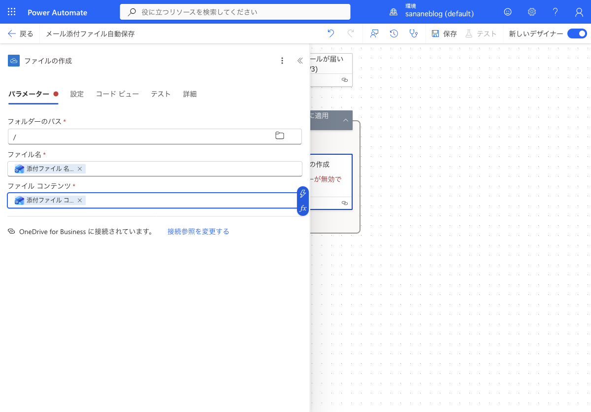
Task: Switch to the 設定 tab
Action: (x=77, y=94)
